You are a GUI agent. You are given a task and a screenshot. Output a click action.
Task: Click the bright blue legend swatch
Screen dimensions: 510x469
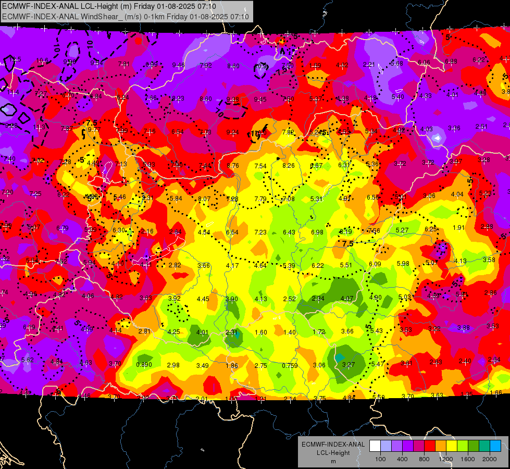pos(496,446)
